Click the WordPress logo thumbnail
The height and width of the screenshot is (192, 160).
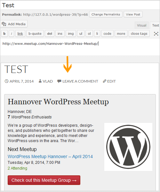pyautogui.click(x=128, y=147)
